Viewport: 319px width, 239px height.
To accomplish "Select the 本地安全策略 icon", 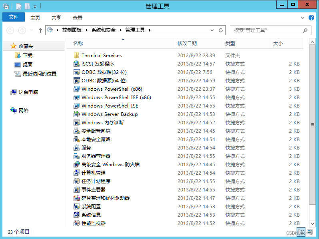I will pos(76,139).
